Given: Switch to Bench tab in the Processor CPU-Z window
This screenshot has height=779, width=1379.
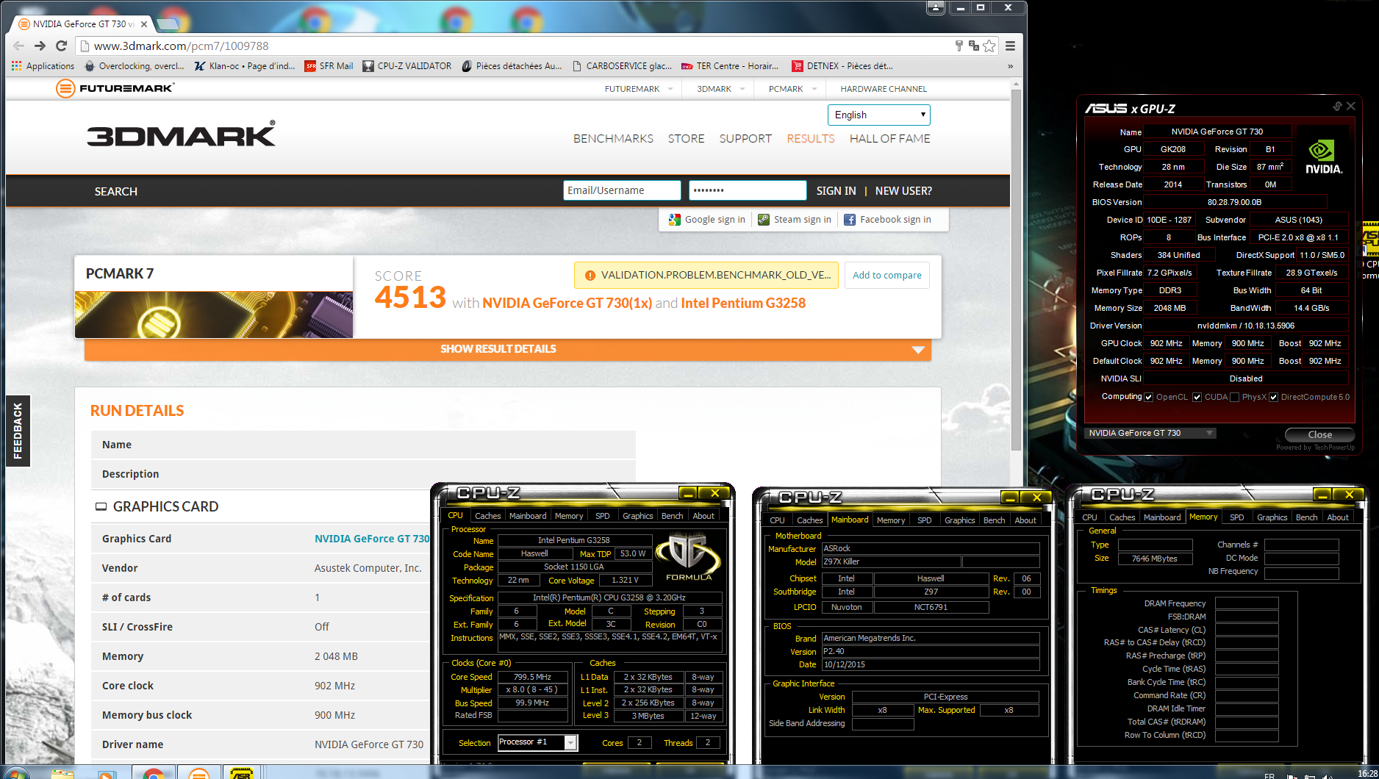Looking at the screenshot, I should coord(672,516).
